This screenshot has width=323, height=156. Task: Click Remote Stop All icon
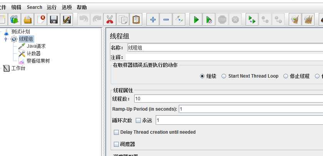(x=265, y=20)
